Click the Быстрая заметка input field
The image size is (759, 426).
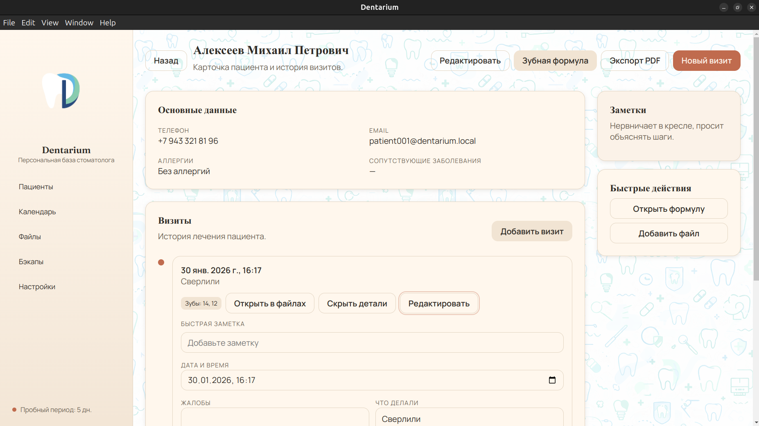[372, 342]
